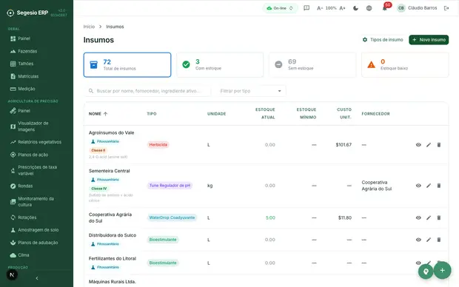Delete Sementeira Central row trash icon

click(x=439, y=186)
